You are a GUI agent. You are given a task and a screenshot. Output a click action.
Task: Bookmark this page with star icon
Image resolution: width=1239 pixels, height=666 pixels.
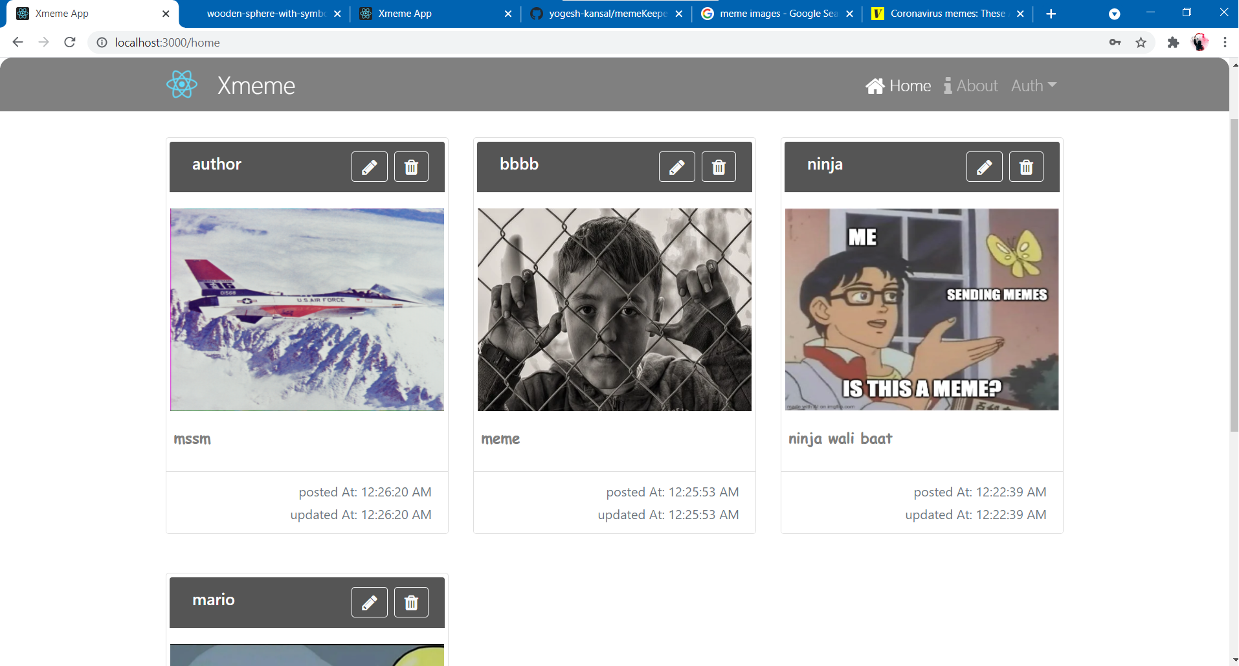1141,42
